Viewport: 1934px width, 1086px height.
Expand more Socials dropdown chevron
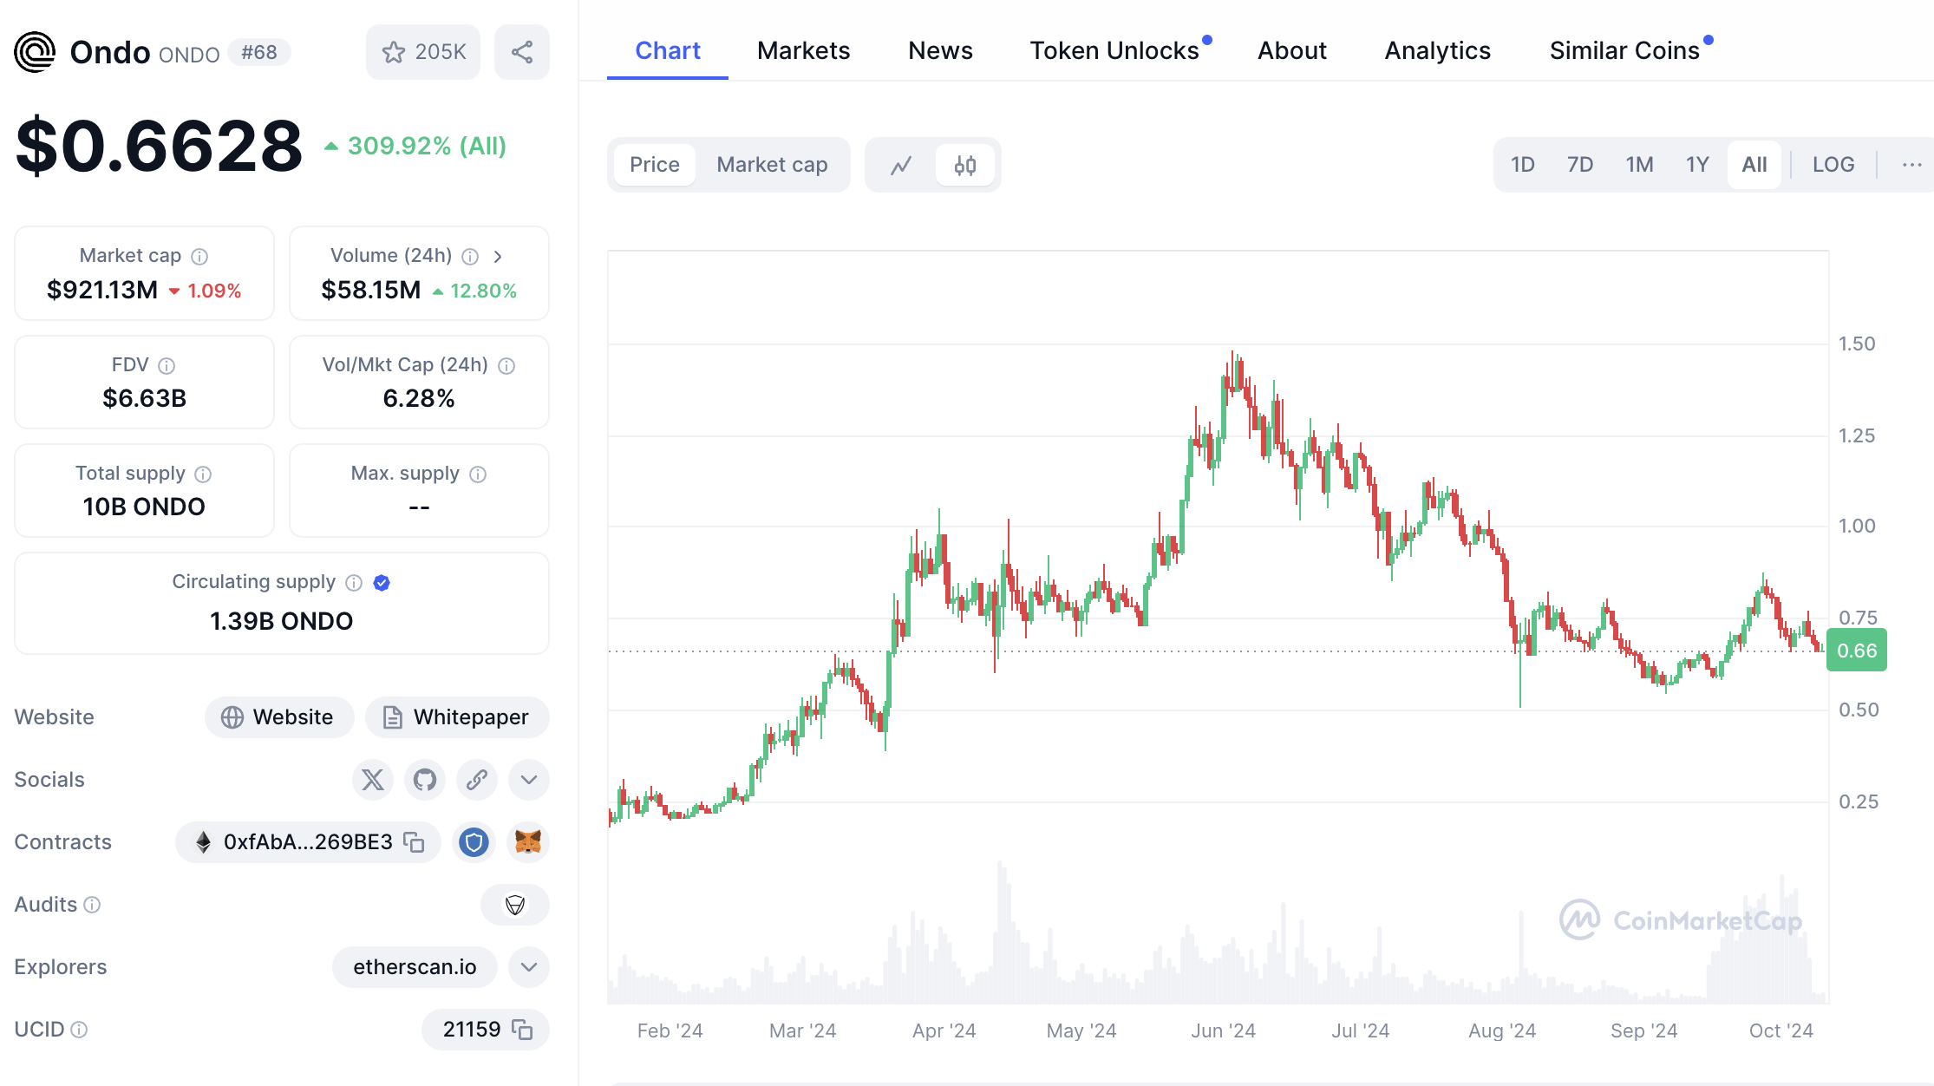[529, 780]
